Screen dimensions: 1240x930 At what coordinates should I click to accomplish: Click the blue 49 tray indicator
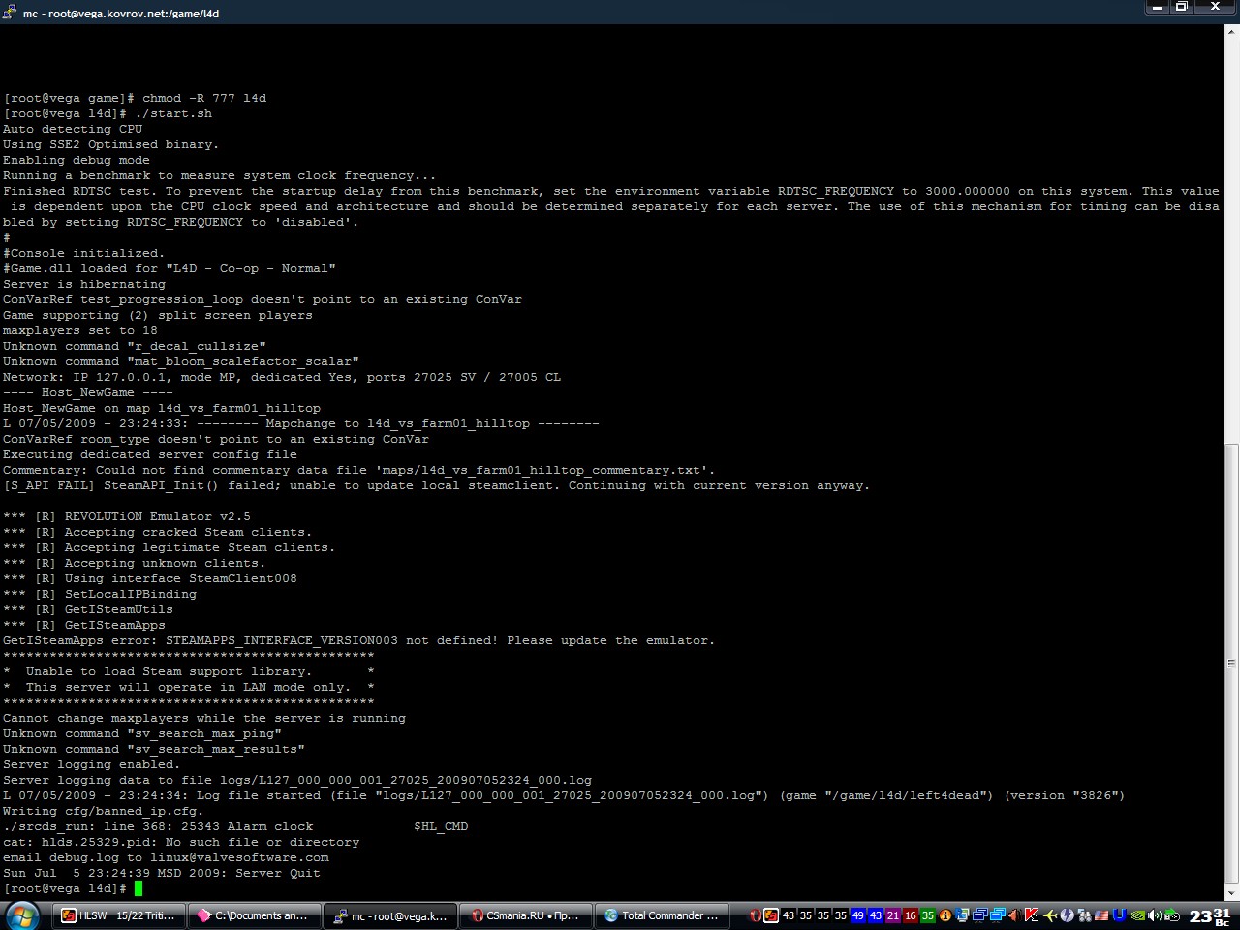[857, 915]
